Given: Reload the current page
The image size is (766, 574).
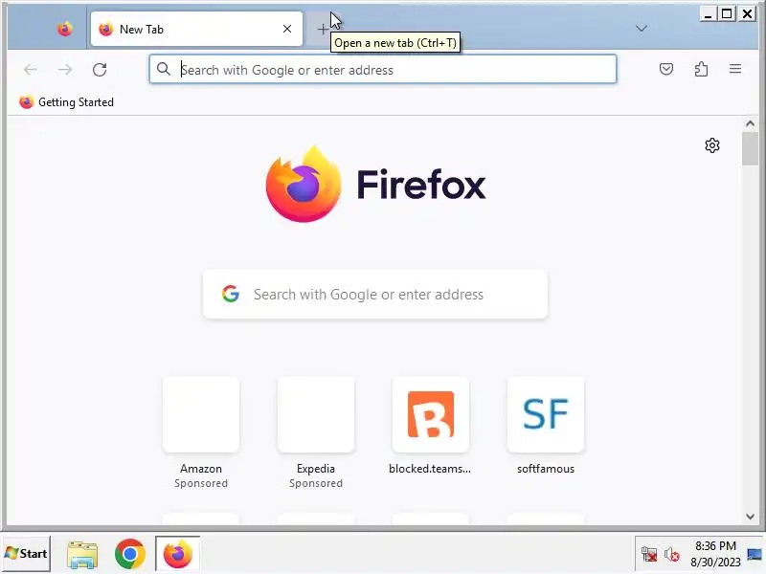Looking at the screenshot, I should [x=100, y=69].
